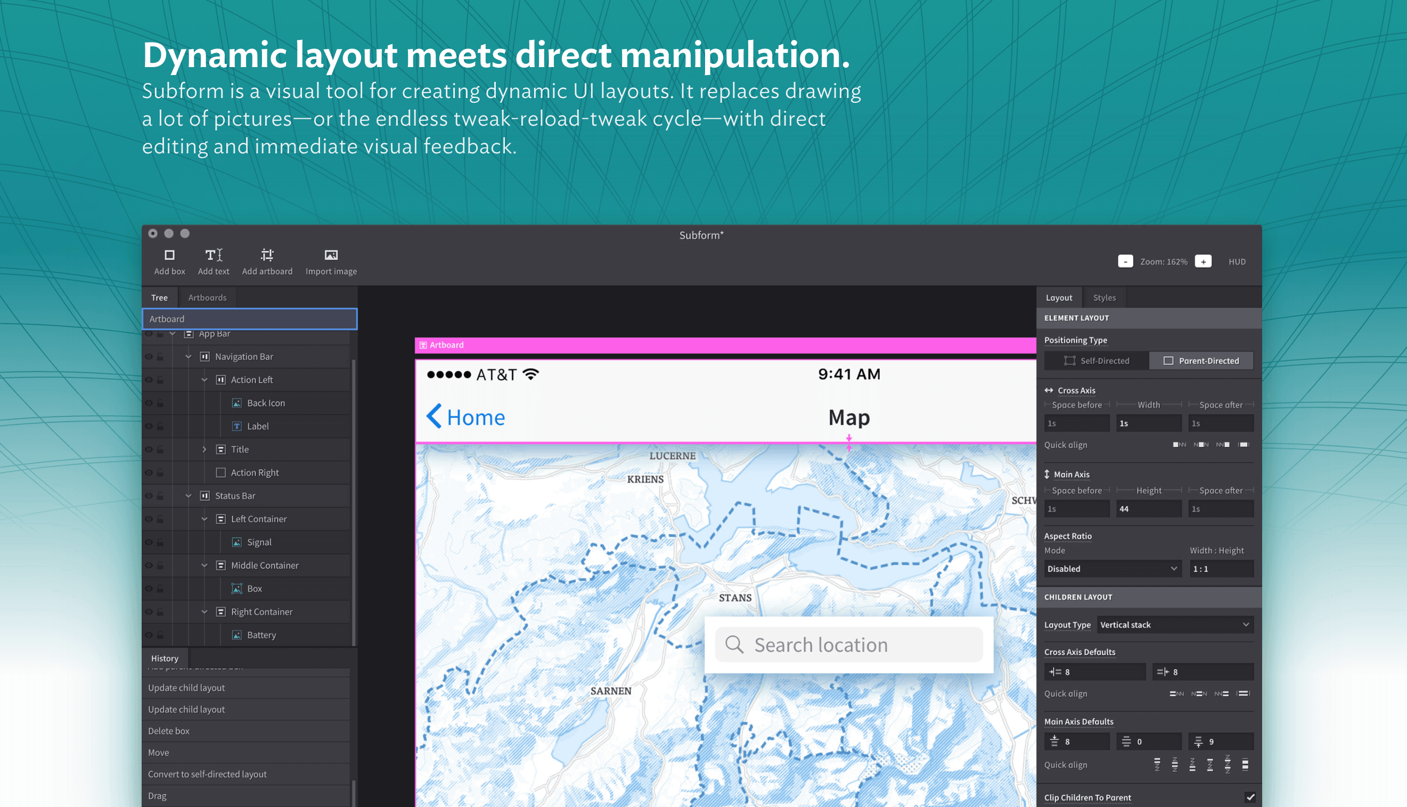Viewport: 1407px width, 807px height.
Task: Switch to the Tree tab
Action: click(160, 298)
